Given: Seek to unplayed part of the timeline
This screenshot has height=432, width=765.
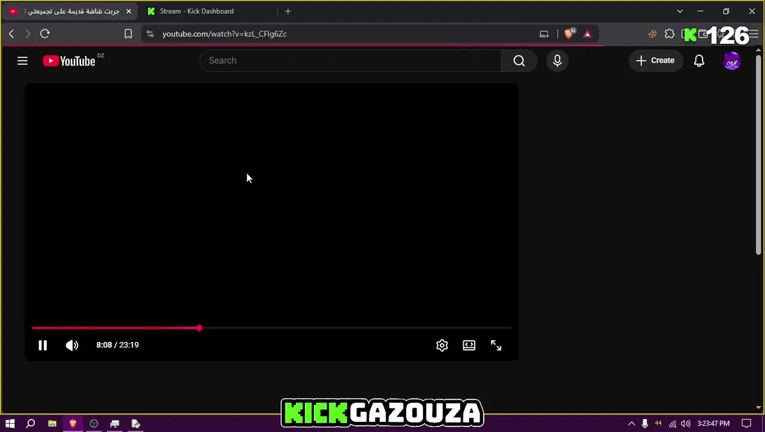Looking at the screenshot, I should pyautogui.click(x=357, y=328).
